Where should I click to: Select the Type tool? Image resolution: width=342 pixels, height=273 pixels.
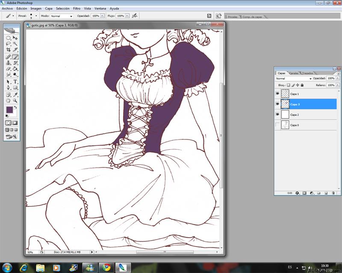coord(15,82)
